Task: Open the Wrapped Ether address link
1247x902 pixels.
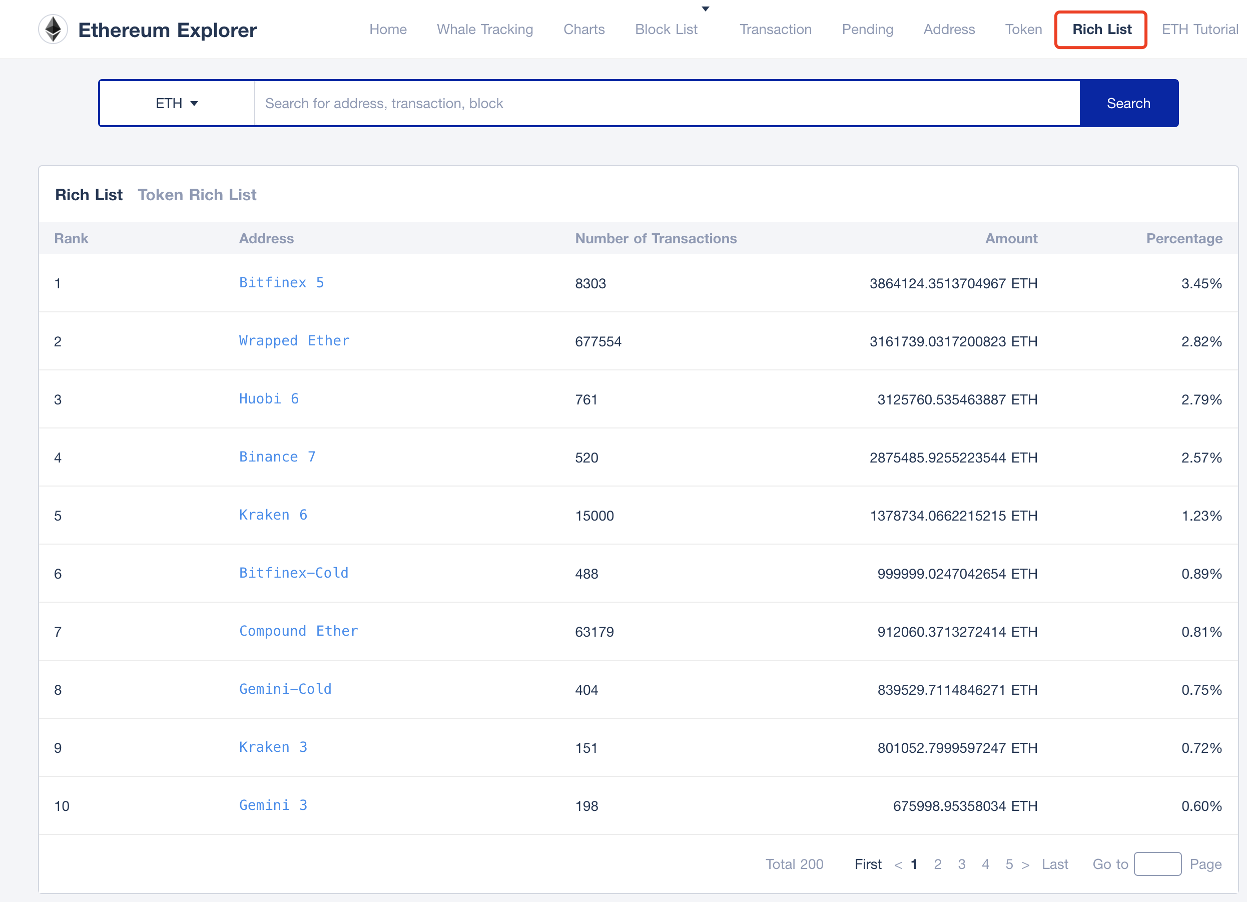Action: [294, 341]
